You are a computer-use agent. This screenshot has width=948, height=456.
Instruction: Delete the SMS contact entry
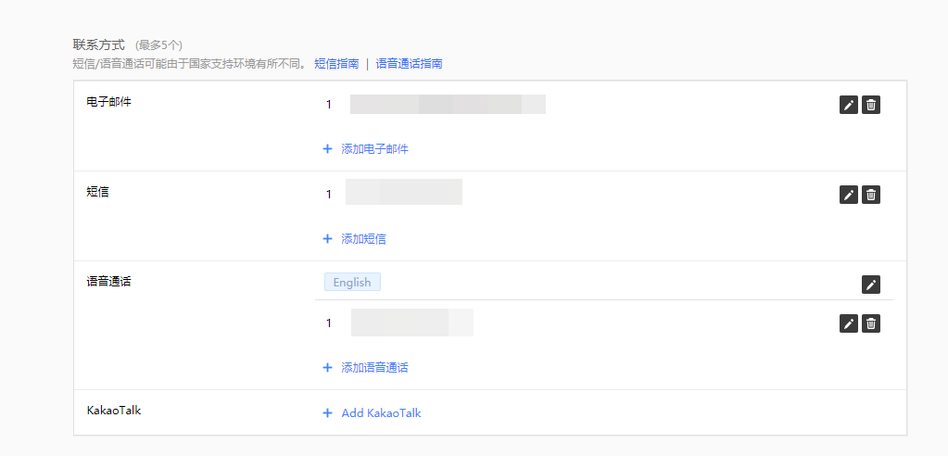pyautogui.click(x=871, y=195)
